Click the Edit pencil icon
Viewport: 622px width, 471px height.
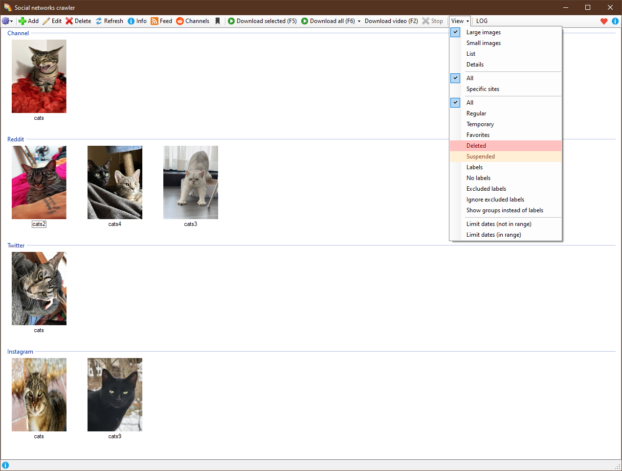[x=46, y=21]
